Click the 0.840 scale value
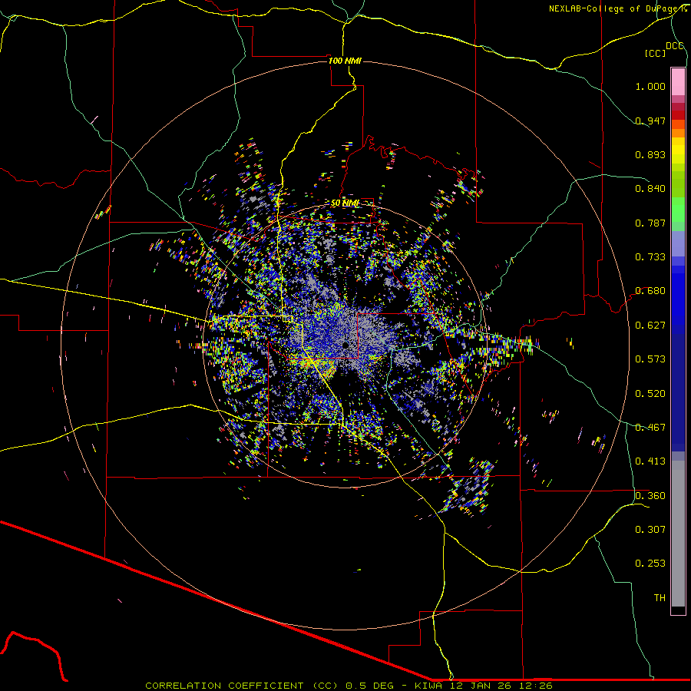The image size is (691, 691). [650, 189]
